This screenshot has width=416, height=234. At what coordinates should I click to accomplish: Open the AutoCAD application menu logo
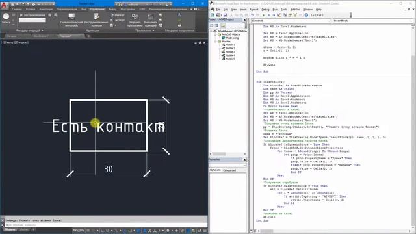[x=4, y=5]
